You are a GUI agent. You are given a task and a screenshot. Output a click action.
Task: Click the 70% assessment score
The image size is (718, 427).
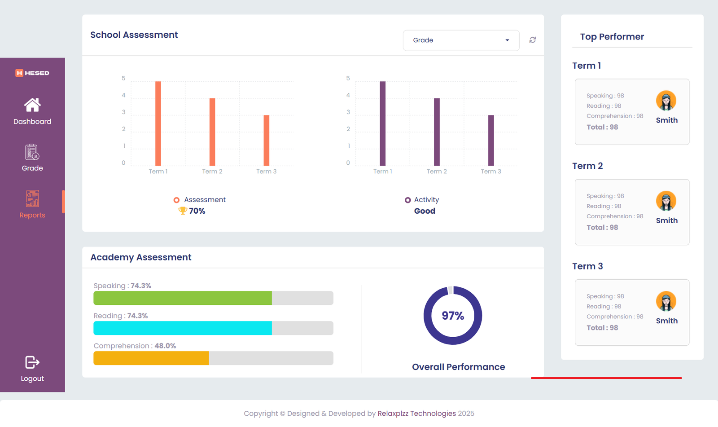coord(197,211)
